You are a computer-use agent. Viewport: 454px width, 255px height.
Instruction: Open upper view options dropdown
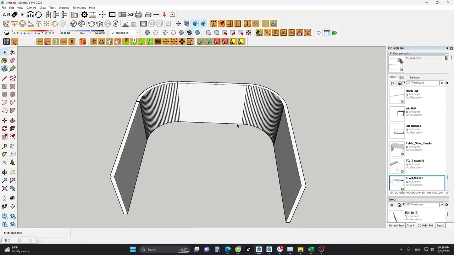(393, 83)
